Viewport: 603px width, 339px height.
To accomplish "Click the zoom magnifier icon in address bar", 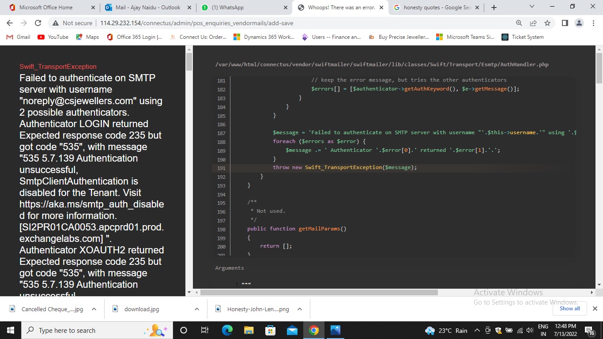I will pyautogui.click(x=519, y=23).
